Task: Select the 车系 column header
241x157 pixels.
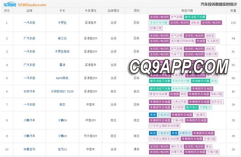Action: click(x=62, y=10)
